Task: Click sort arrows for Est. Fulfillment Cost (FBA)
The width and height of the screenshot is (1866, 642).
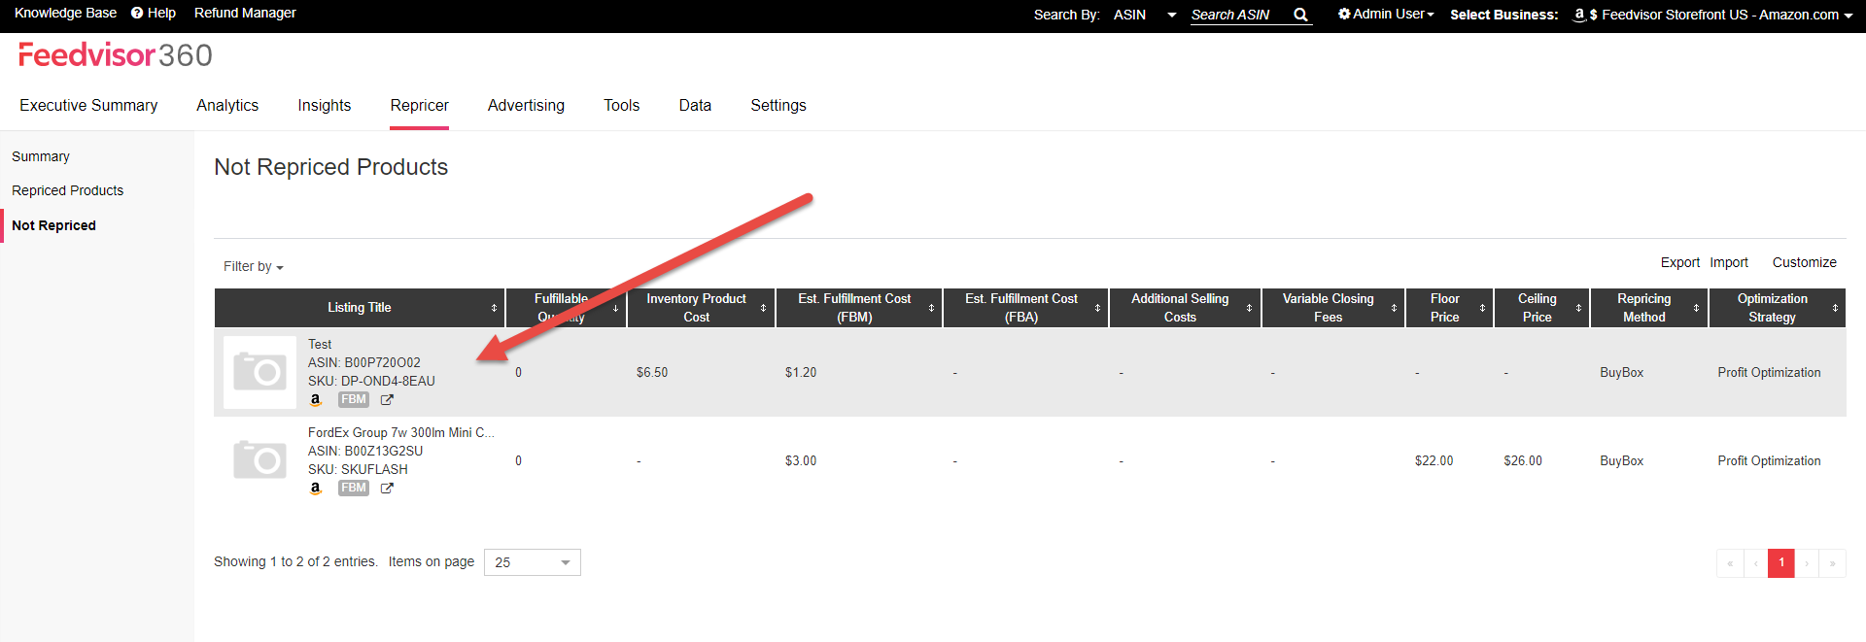Action: click(1097, 308)
